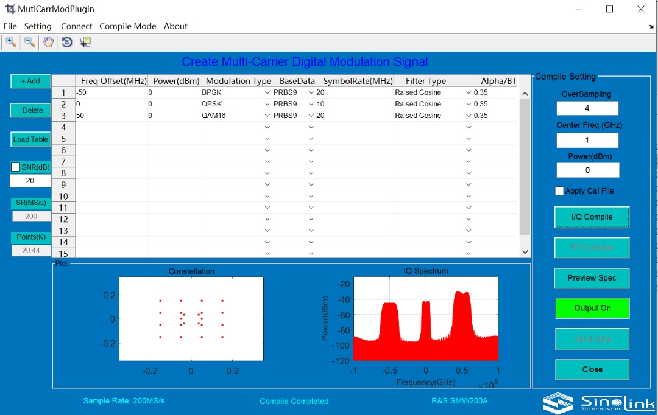Screen dimensions: 658x415
Task: Select SymbolRate cell with 10 in row 2
Action: click(x=355, y=104)
